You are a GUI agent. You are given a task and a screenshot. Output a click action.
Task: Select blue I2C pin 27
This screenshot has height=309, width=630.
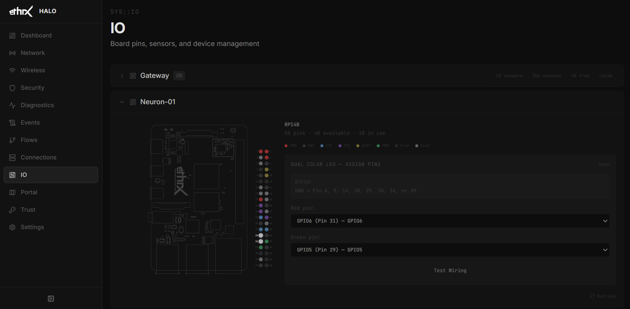coord(261,229)
